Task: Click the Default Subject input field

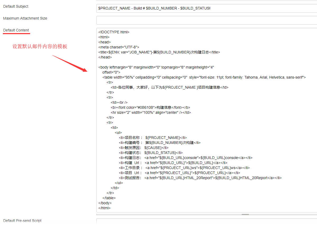Action: click(207, 8)
